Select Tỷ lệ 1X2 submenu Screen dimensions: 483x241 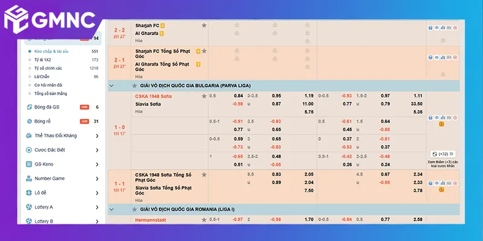point(42,60)
